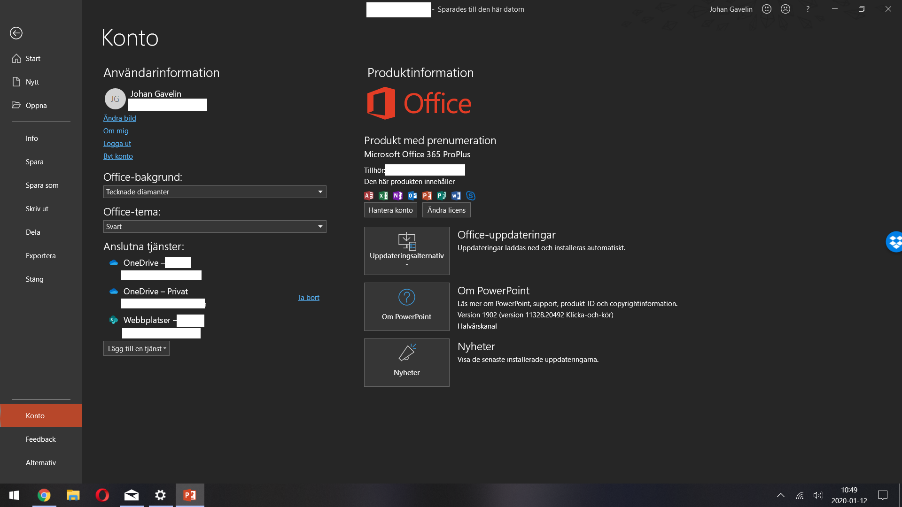This screenshot has height=507, width=902.
Task: Open the Om PowerPoint panel
Action: click(x=406, y=307)
